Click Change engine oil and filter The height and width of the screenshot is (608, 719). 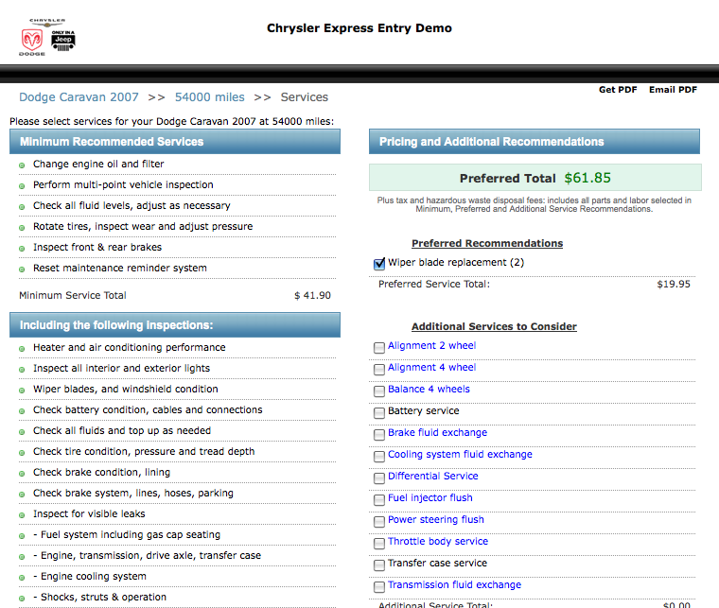pyautogui.click(x=98, y=164)
